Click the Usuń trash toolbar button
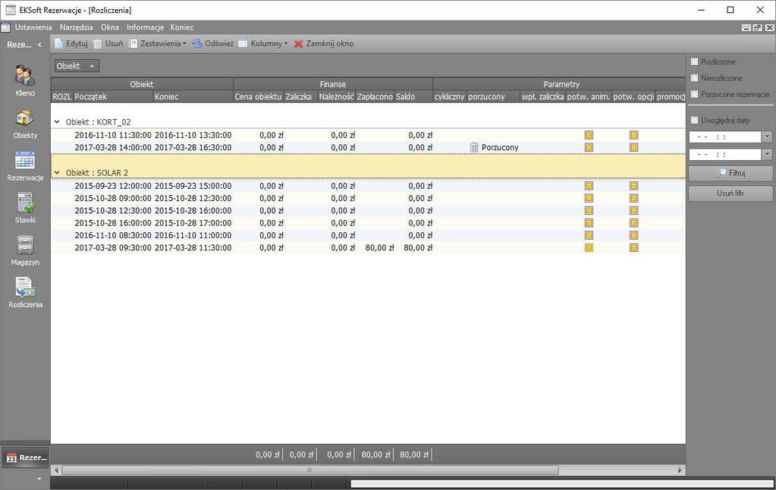This screenshot has width=776, height=490. point(108,43)
